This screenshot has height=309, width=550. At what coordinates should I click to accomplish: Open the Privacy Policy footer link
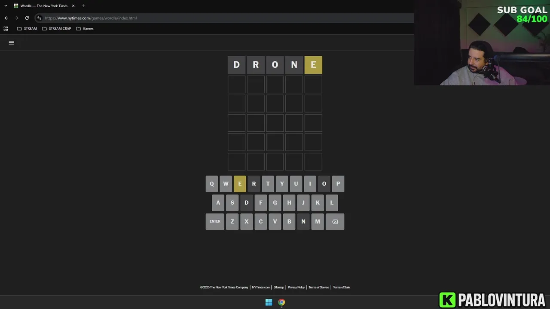tap(296, 287)
